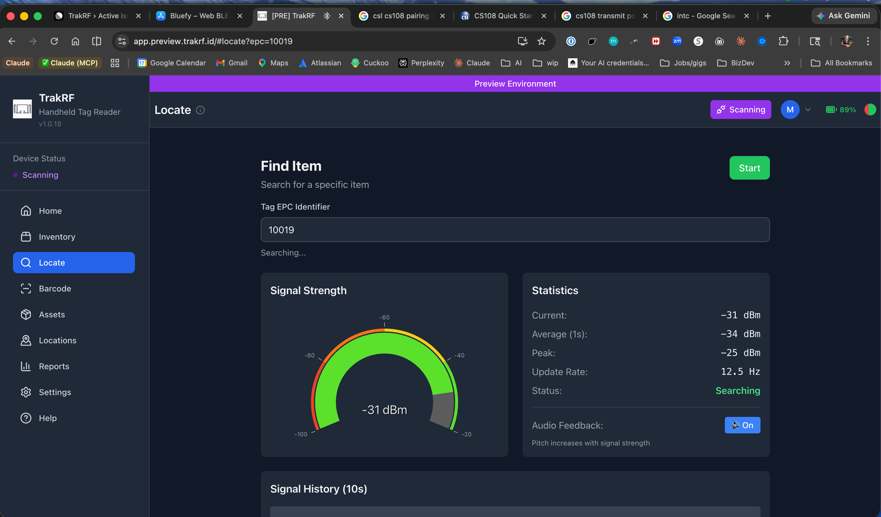The width and height of the screenshot is (881, 517).
Task: Toggle the purple Scanning device button
Action: coord(740,110)
